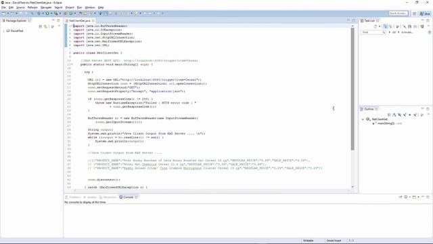Click Open Console icon in Console view
The image size is (433, 244).
click(x=414, y=197)
